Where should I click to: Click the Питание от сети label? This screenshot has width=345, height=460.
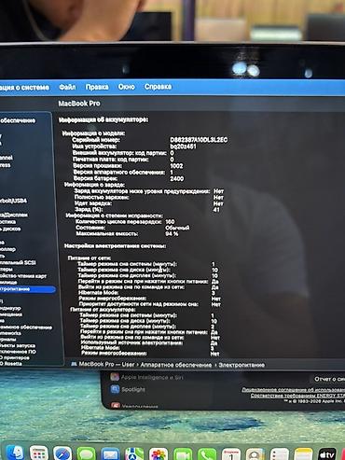[90, 258]
